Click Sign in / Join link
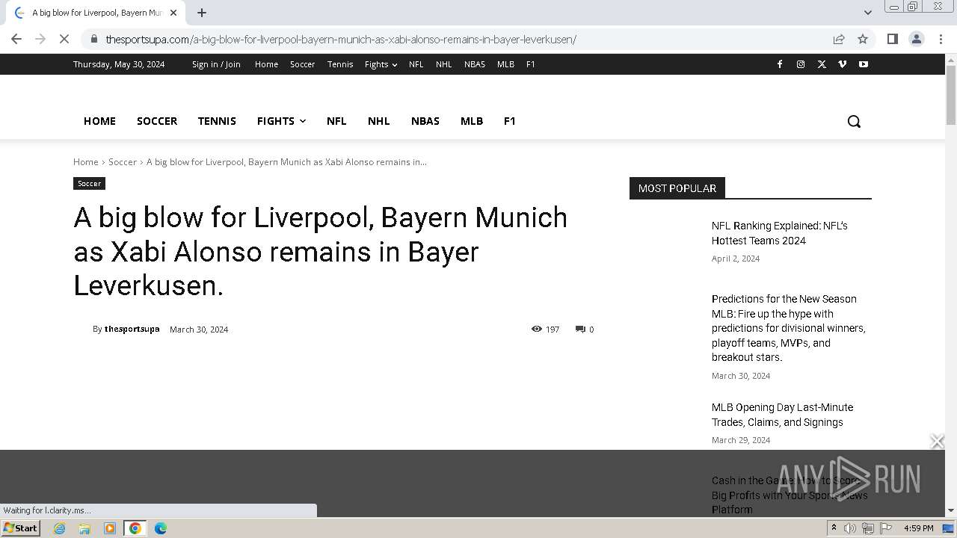Screen dimensions: 957x538 [x=216, y=64]
